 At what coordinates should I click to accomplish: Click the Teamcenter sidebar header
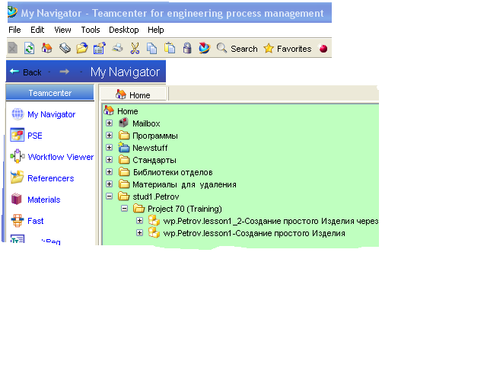pyautogui.click(x=50, y=93)
